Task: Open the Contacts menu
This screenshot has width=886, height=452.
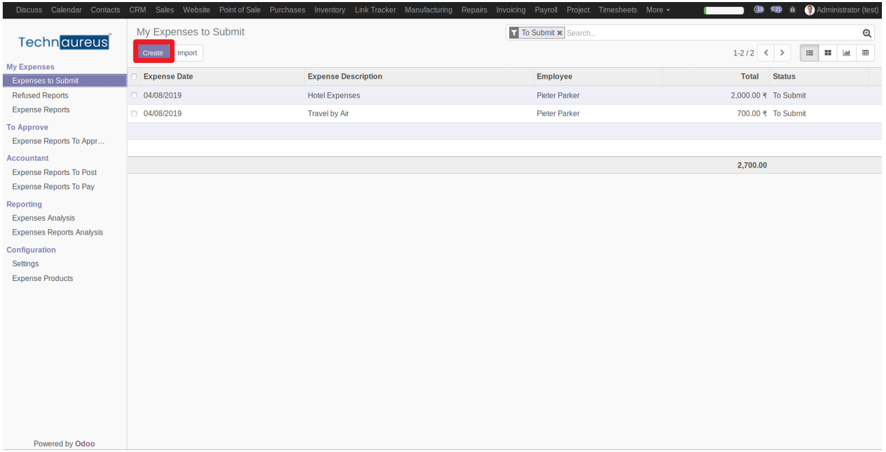Action: (105, 10)
